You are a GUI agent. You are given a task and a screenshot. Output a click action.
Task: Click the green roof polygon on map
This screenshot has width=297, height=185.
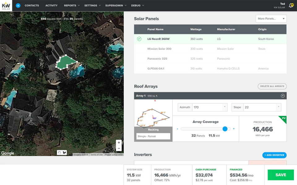[x=65, y=63]
